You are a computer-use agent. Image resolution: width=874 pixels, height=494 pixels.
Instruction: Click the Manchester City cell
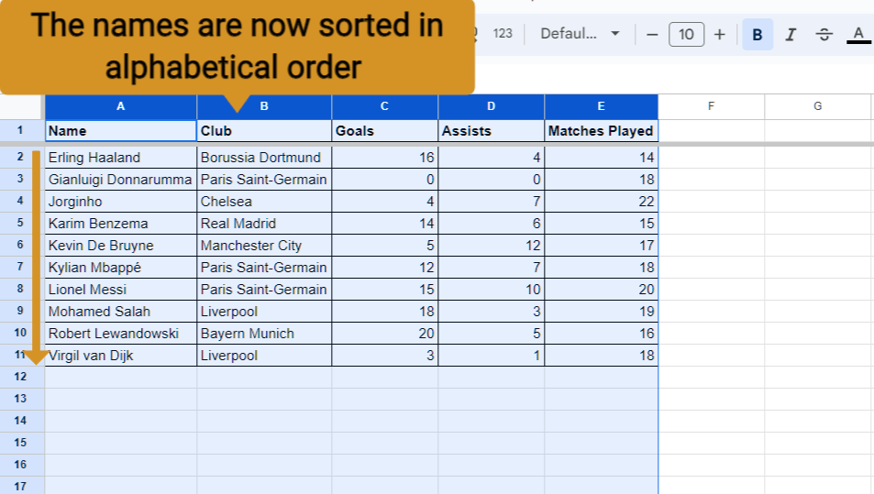click(264, 246)
